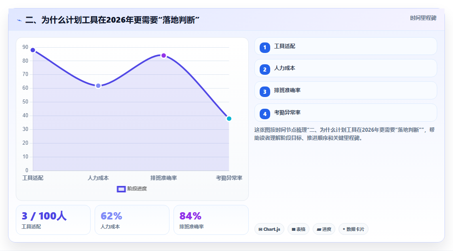Click the x-axis label 工具适配
This screenshot has height=251, width=453.
[x=33, y=178]
